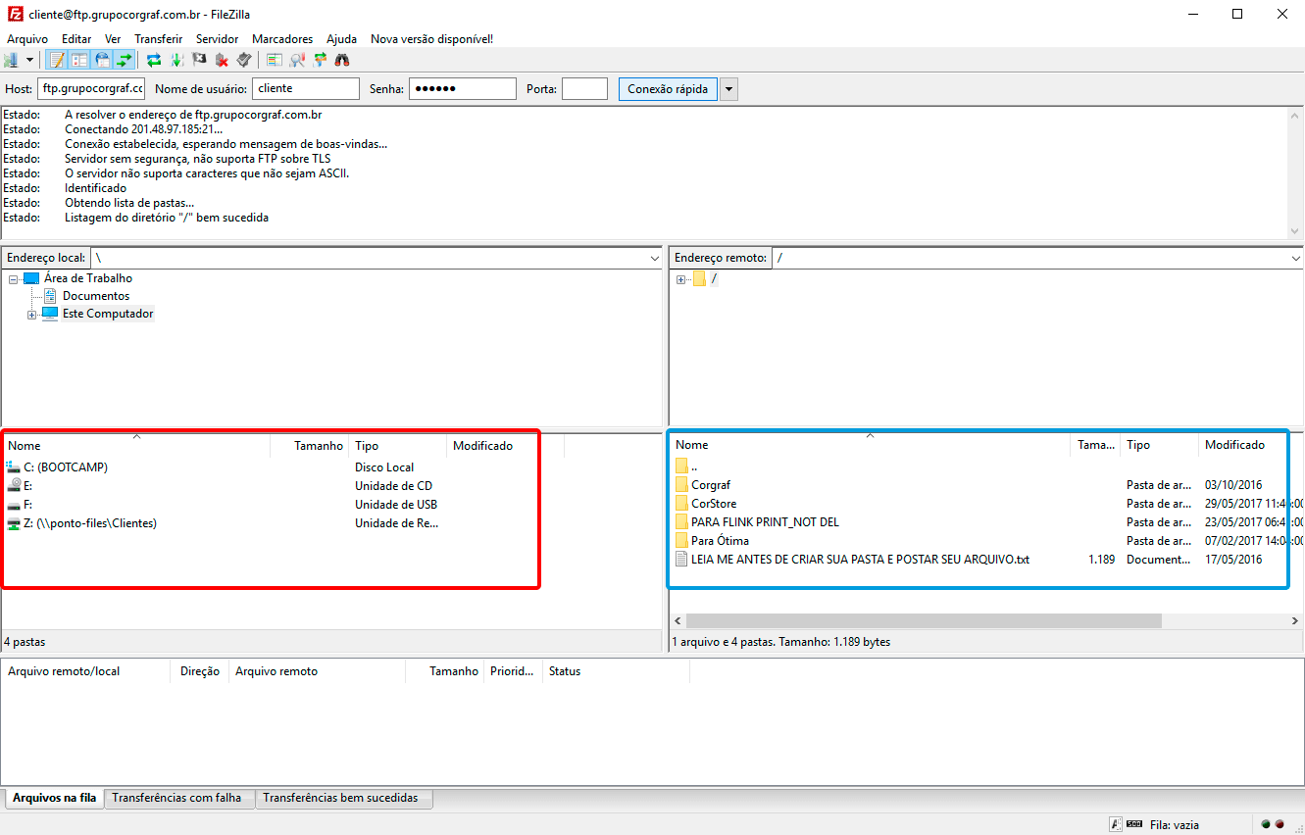Viewport: 1305px width, 835px height.
Task: Toggle the transfer queue display
Action: [125, 60]
